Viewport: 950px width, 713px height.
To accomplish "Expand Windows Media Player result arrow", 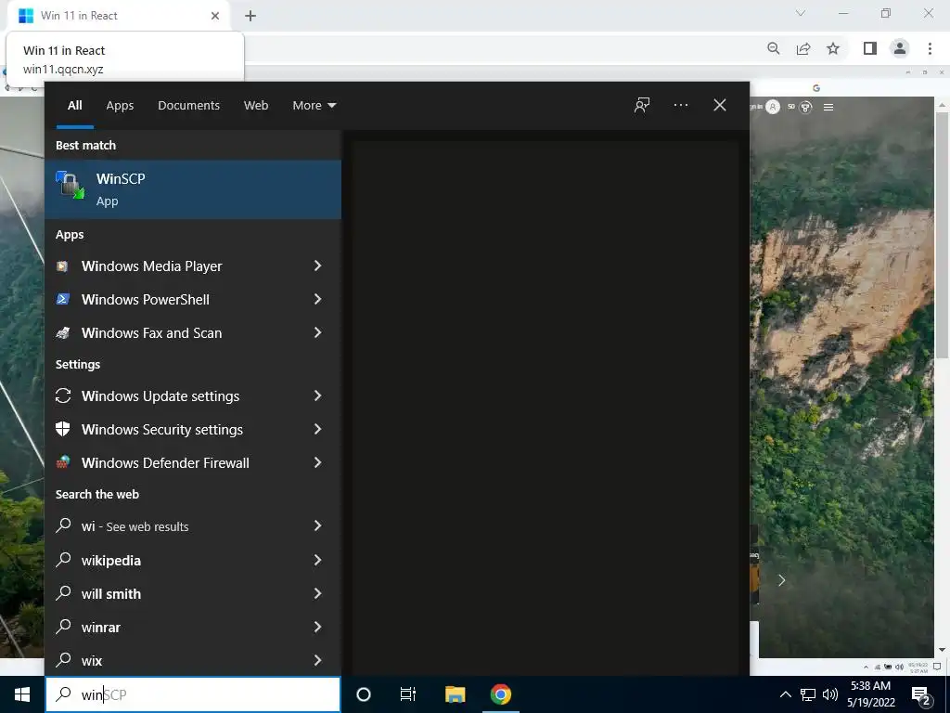I will click(x=317, y=266).
